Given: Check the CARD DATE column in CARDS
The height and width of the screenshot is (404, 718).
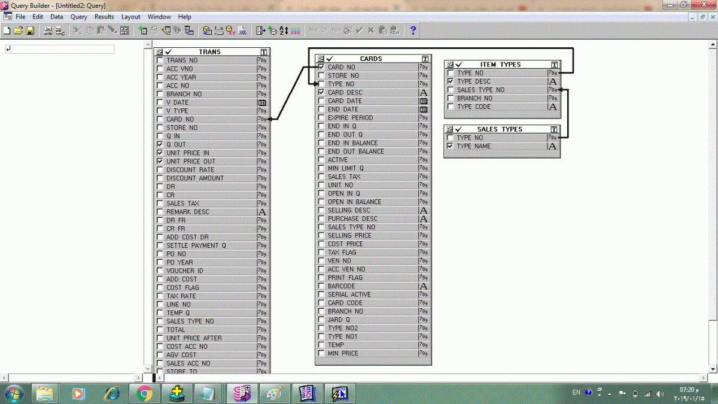Looking at the screenshot, I should [321, 101].
